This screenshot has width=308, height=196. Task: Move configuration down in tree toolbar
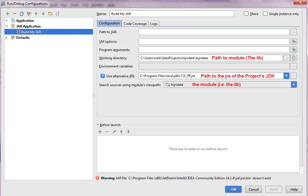43,14
